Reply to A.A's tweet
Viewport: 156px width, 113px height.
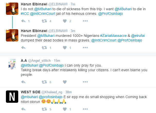(23, 82)
